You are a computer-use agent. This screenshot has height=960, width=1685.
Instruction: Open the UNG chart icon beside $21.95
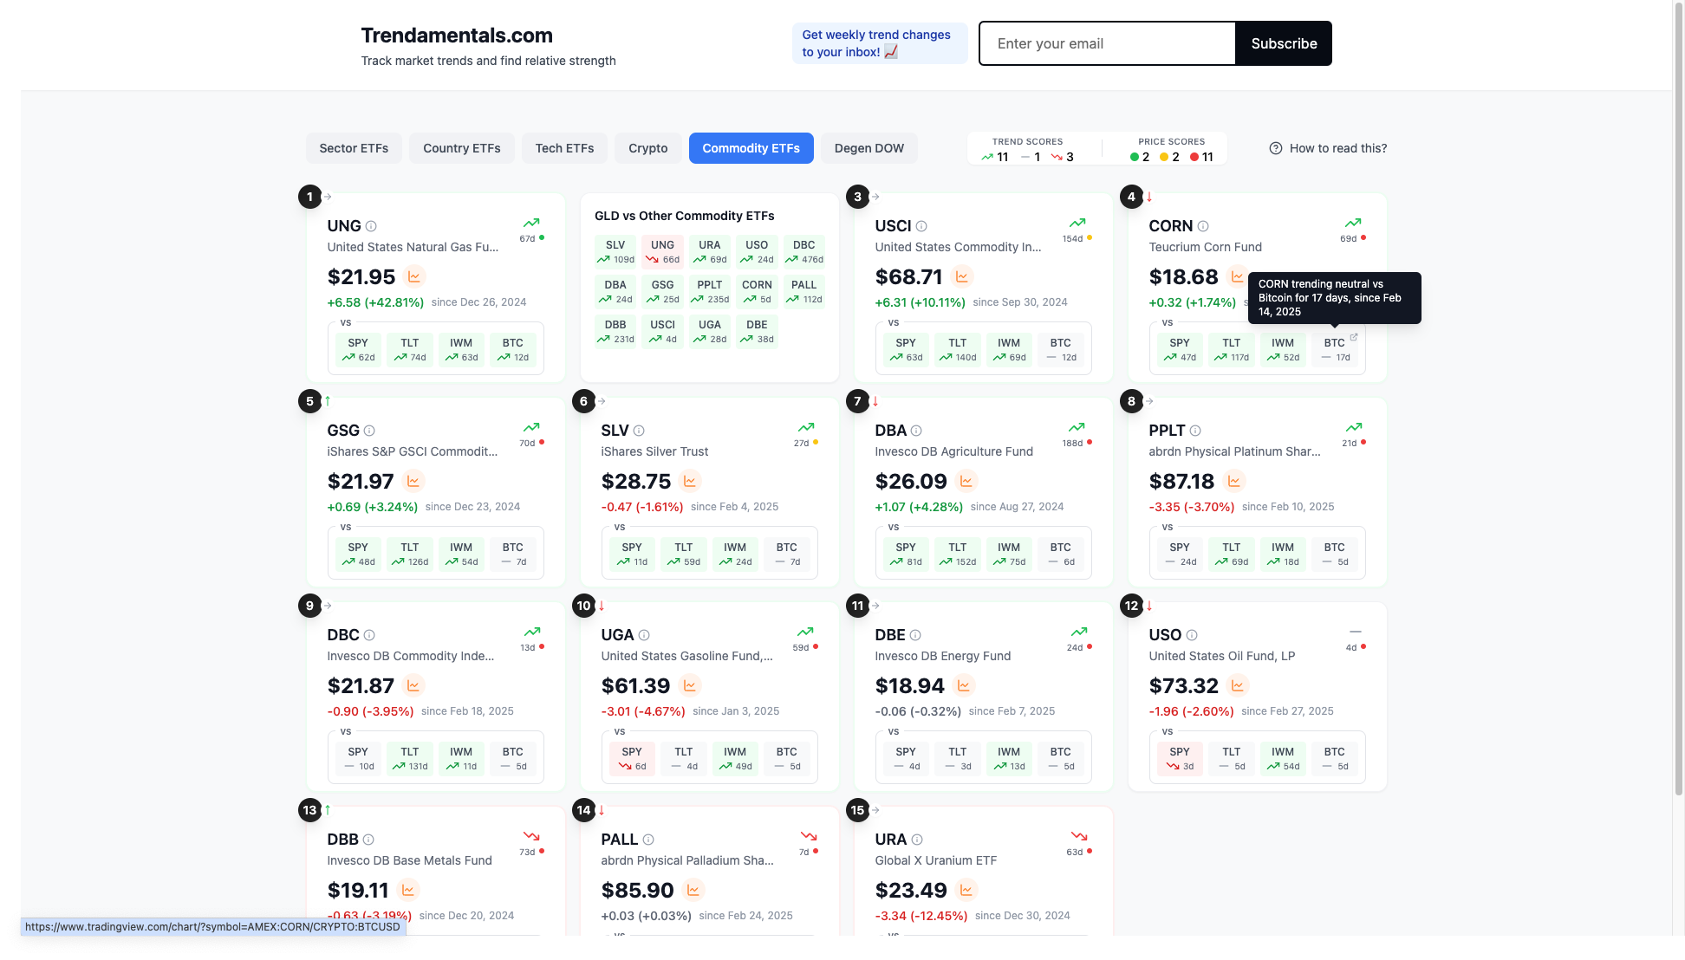coord(414,277)
